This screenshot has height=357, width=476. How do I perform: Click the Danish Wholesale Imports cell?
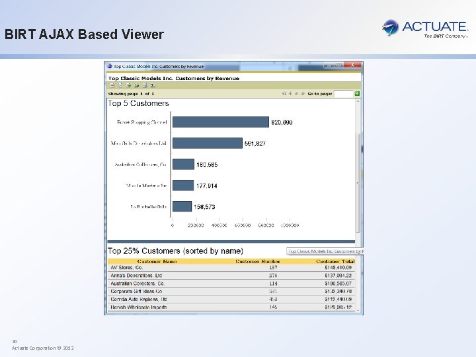pyautogui.click(x=139, y=307)
